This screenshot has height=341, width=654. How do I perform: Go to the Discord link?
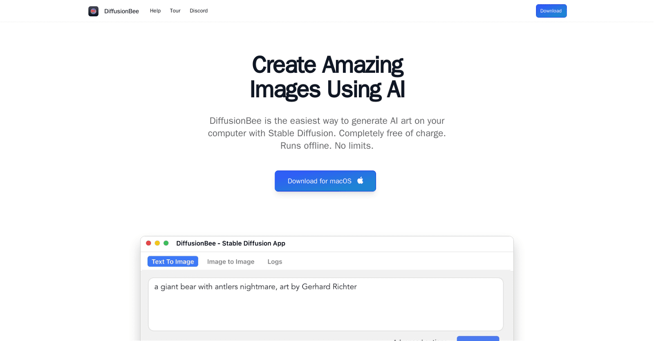199,11
